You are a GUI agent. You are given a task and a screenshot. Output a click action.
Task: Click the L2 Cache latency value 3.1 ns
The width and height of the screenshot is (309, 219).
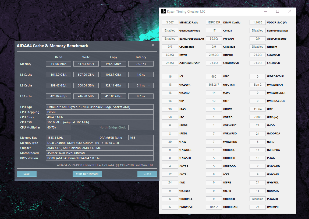[x=141, y=85]
